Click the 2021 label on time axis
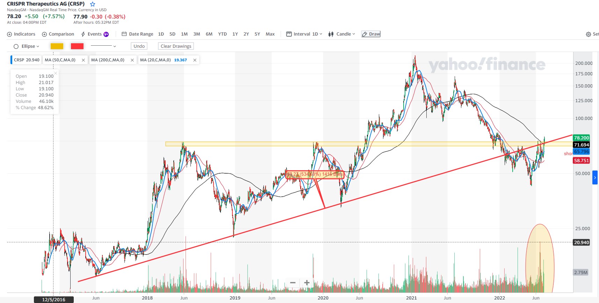The image size is (599, 303). (x=411, y=298)
